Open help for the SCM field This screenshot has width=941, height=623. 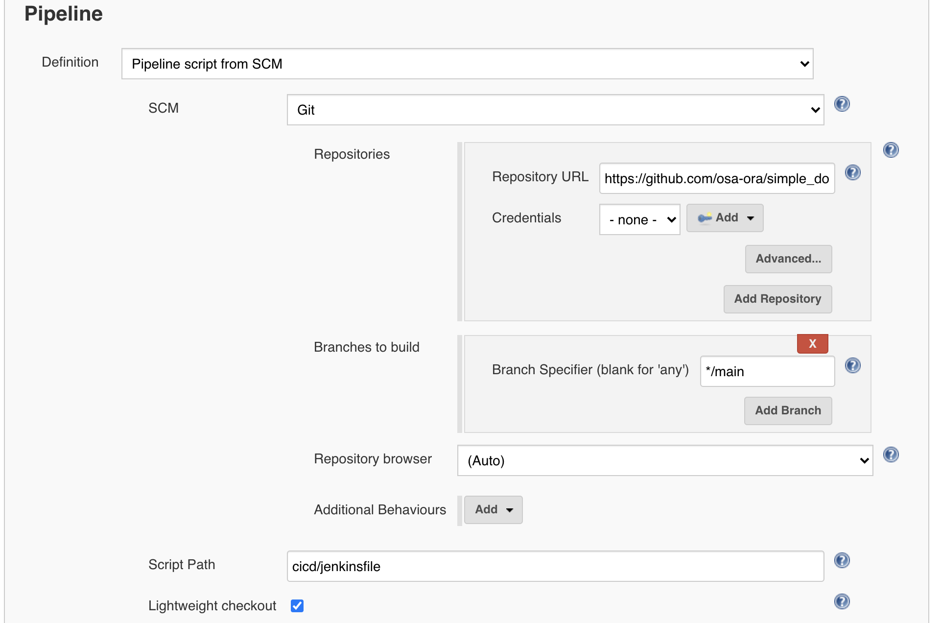[x=842, y=104]
